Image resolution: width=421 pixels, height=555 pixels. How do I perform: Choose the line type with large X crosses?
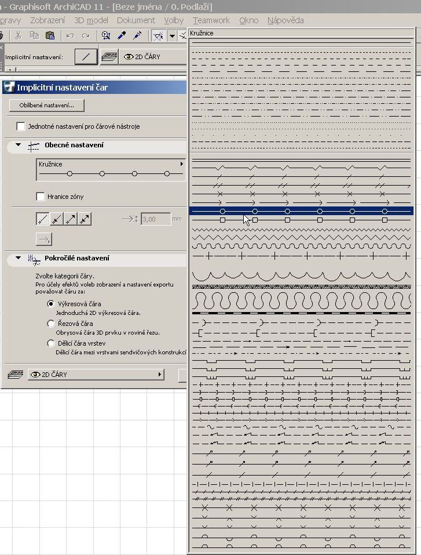point(301,507)
